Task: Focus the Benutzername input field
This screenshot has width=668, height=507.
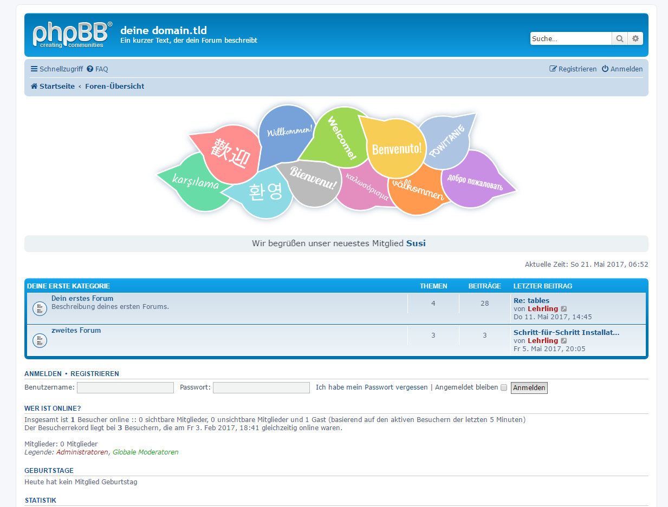Action: click(x=125, y=387)
